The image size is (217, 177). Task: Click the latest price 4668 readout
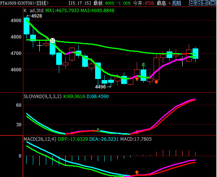(x=110, y=3)
